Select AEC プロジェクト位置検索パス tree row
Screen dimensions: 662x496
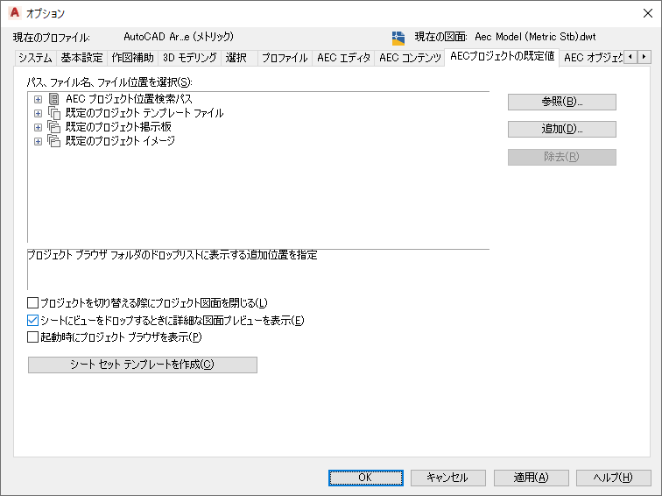point(129,99)
